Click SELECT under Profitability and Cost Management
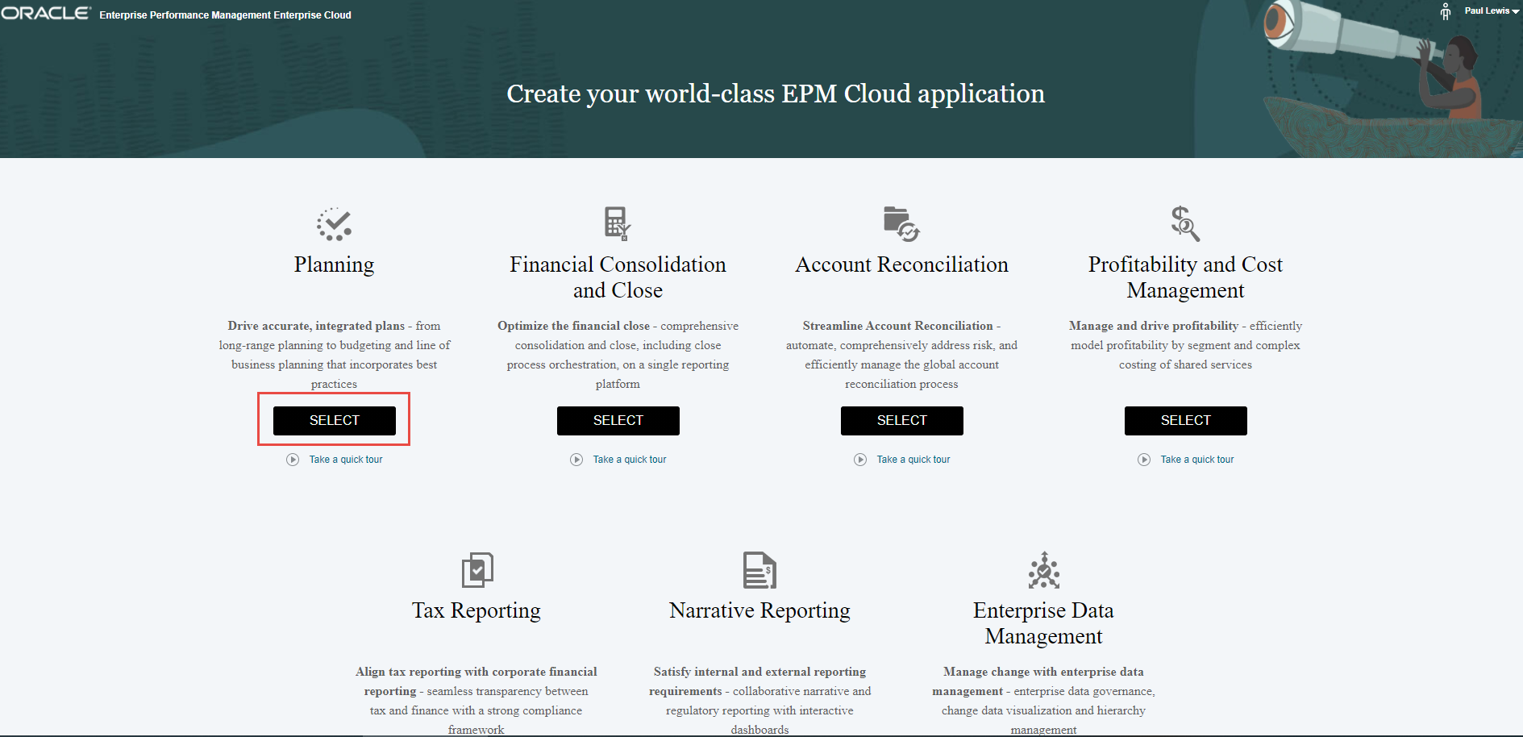This screenshot has width=1523, height=737. [x=1185, y=420]
